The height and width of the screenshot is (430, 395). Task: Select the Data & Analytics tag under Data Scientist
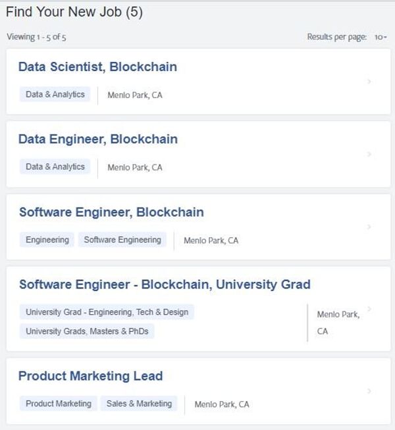point(55,95)
